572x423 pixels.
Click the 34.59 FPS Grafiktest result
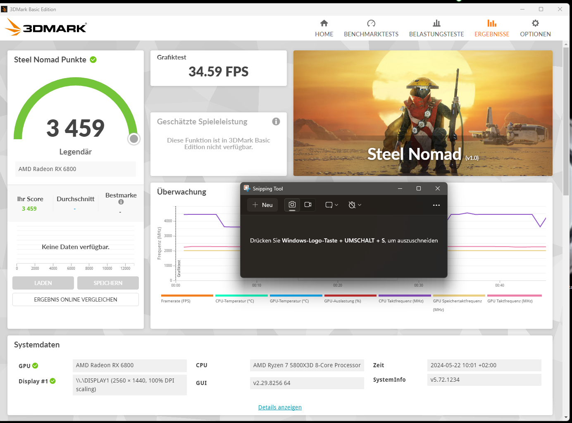[219, 71]
